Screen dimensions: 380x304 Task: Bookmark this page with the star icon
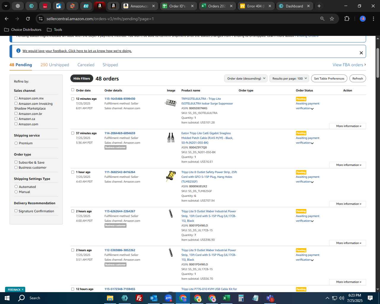[x=332, y=19]
